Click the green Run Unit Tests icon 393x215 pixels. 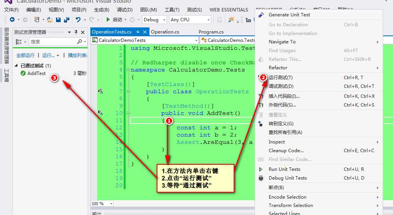(261, 169)
